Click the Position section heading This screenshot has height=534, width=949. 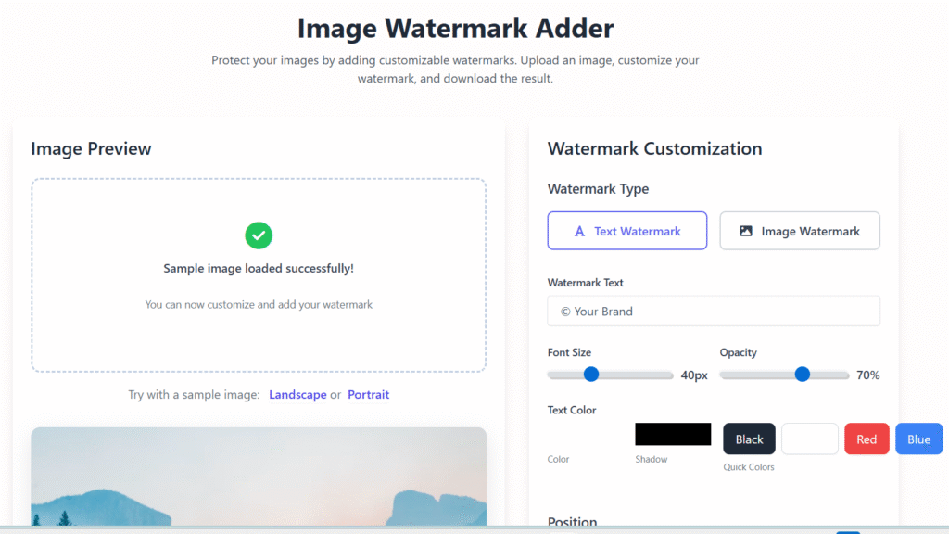click(572, 522)
